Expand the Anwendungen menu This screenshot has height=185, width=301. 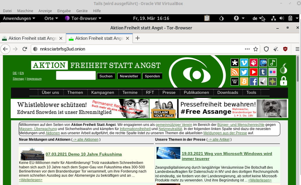(19, 18)
